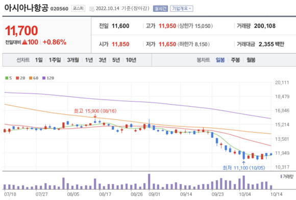Switch to the 10년 line chart
Image resolution: width=296 pixels, height=200 pixels.
[x=131, y=60]
